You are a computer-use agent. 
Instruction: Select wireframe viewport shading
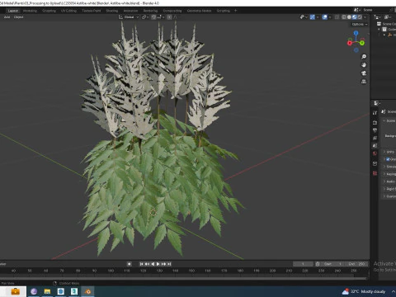click(x=344, y=17)
